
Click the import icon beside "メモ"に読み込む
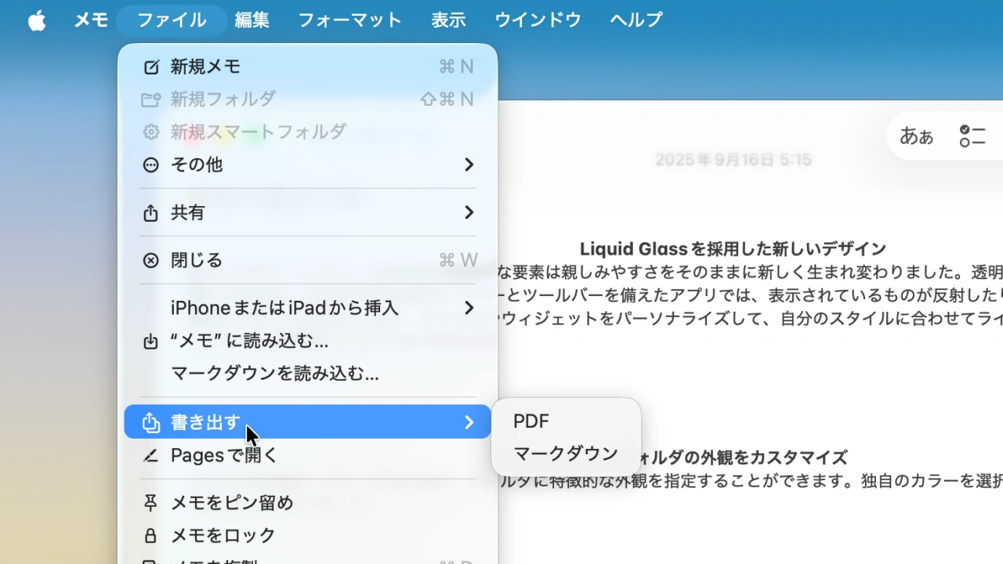[151, 342]
